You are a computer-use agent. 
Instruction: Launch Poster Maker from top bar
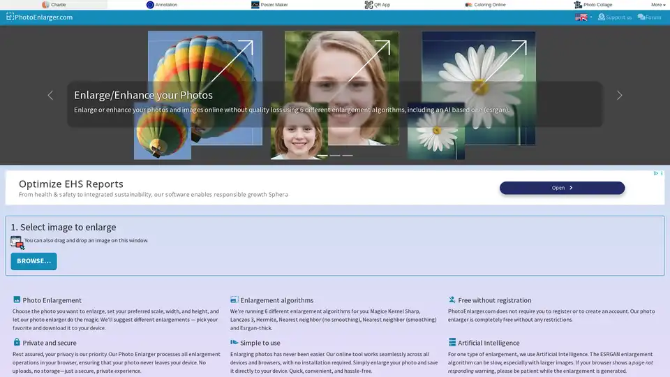[255, 4]
